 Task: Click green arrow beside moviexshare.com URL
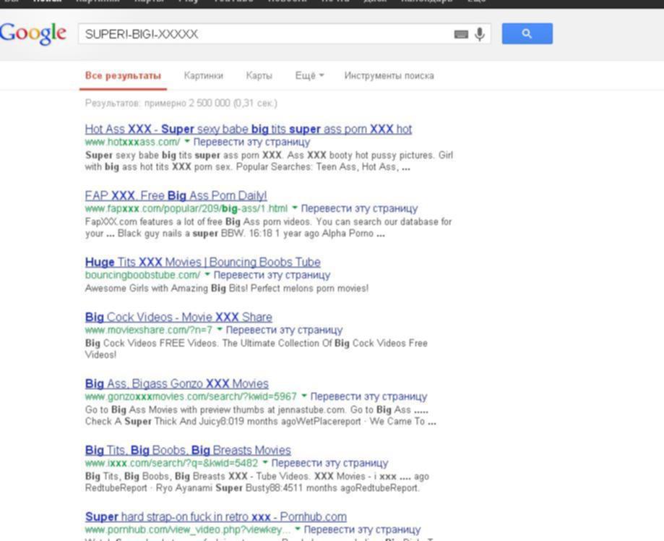tap(220, 330)
